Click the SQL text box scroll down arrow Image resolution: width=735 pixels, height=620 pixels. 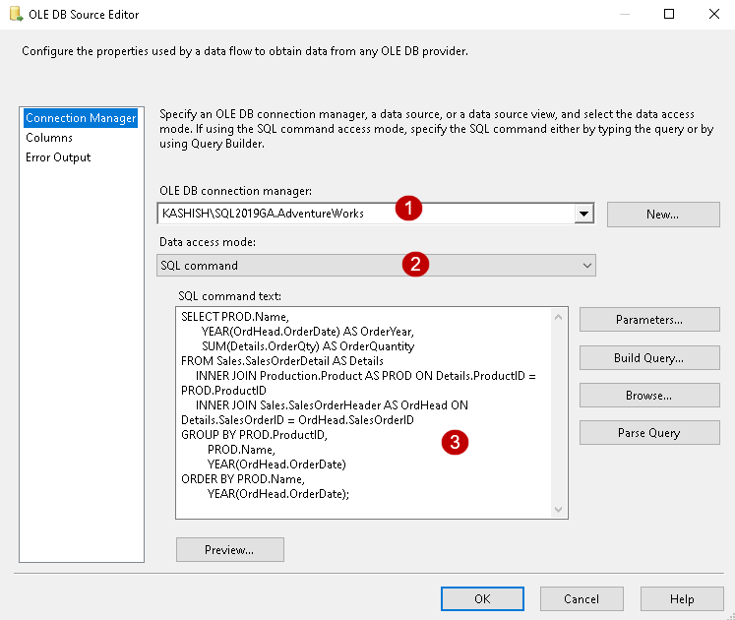tap(559, 510)
